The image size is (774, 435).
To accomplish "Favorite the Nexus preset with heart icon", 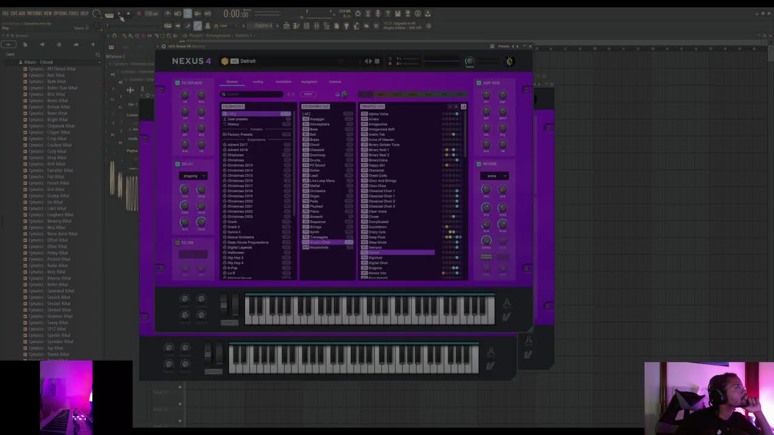I will (340, 61).
